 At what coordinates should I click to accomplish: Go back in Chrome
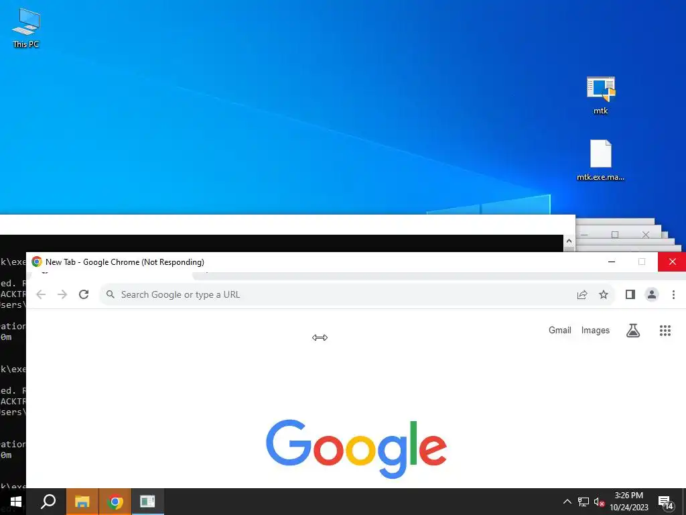coord(41,294)
